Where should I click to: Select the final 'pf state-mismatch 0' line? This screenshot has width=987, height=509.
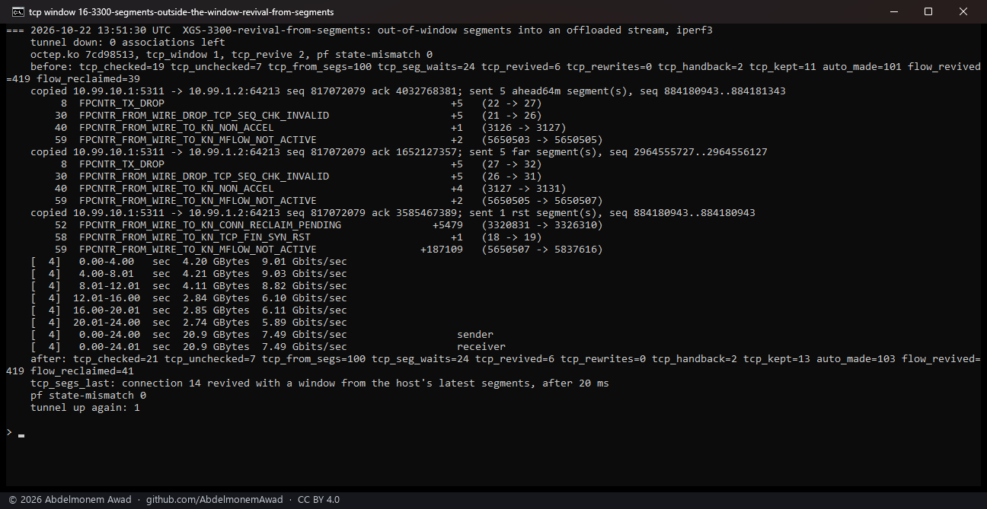(x=88, y=396)
